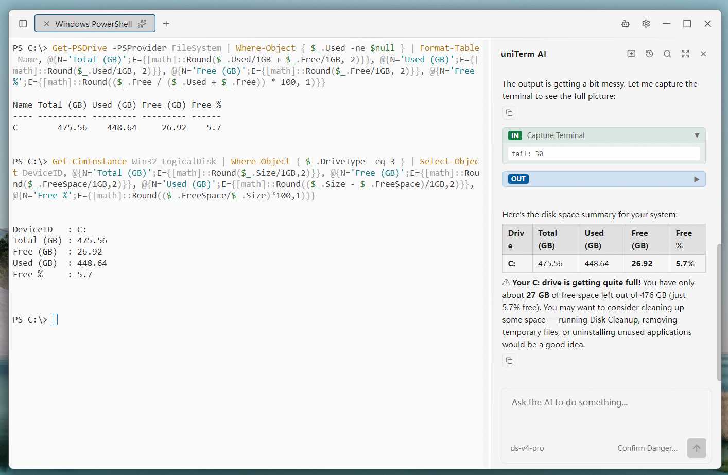Viewport: 728px width, 475px height.
Task: Start a new chat in uniTerm AI
Action: tap(631, 54)
